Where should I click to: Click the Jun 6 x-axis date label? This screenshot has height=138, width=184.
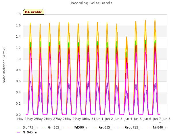(147, 119)
